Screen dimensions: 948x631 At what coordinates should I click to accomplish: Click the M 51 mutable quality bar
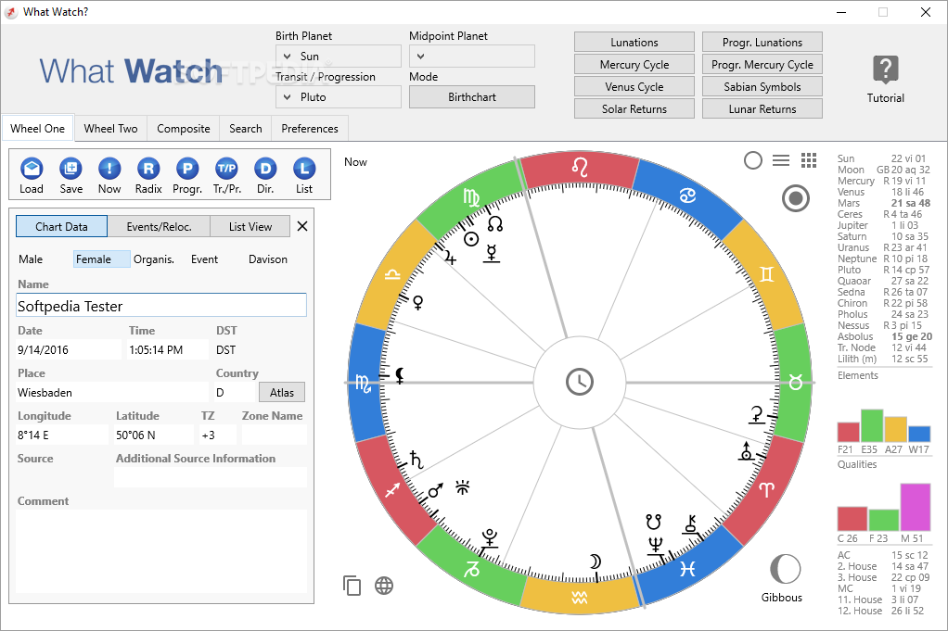tap(916, 507)
